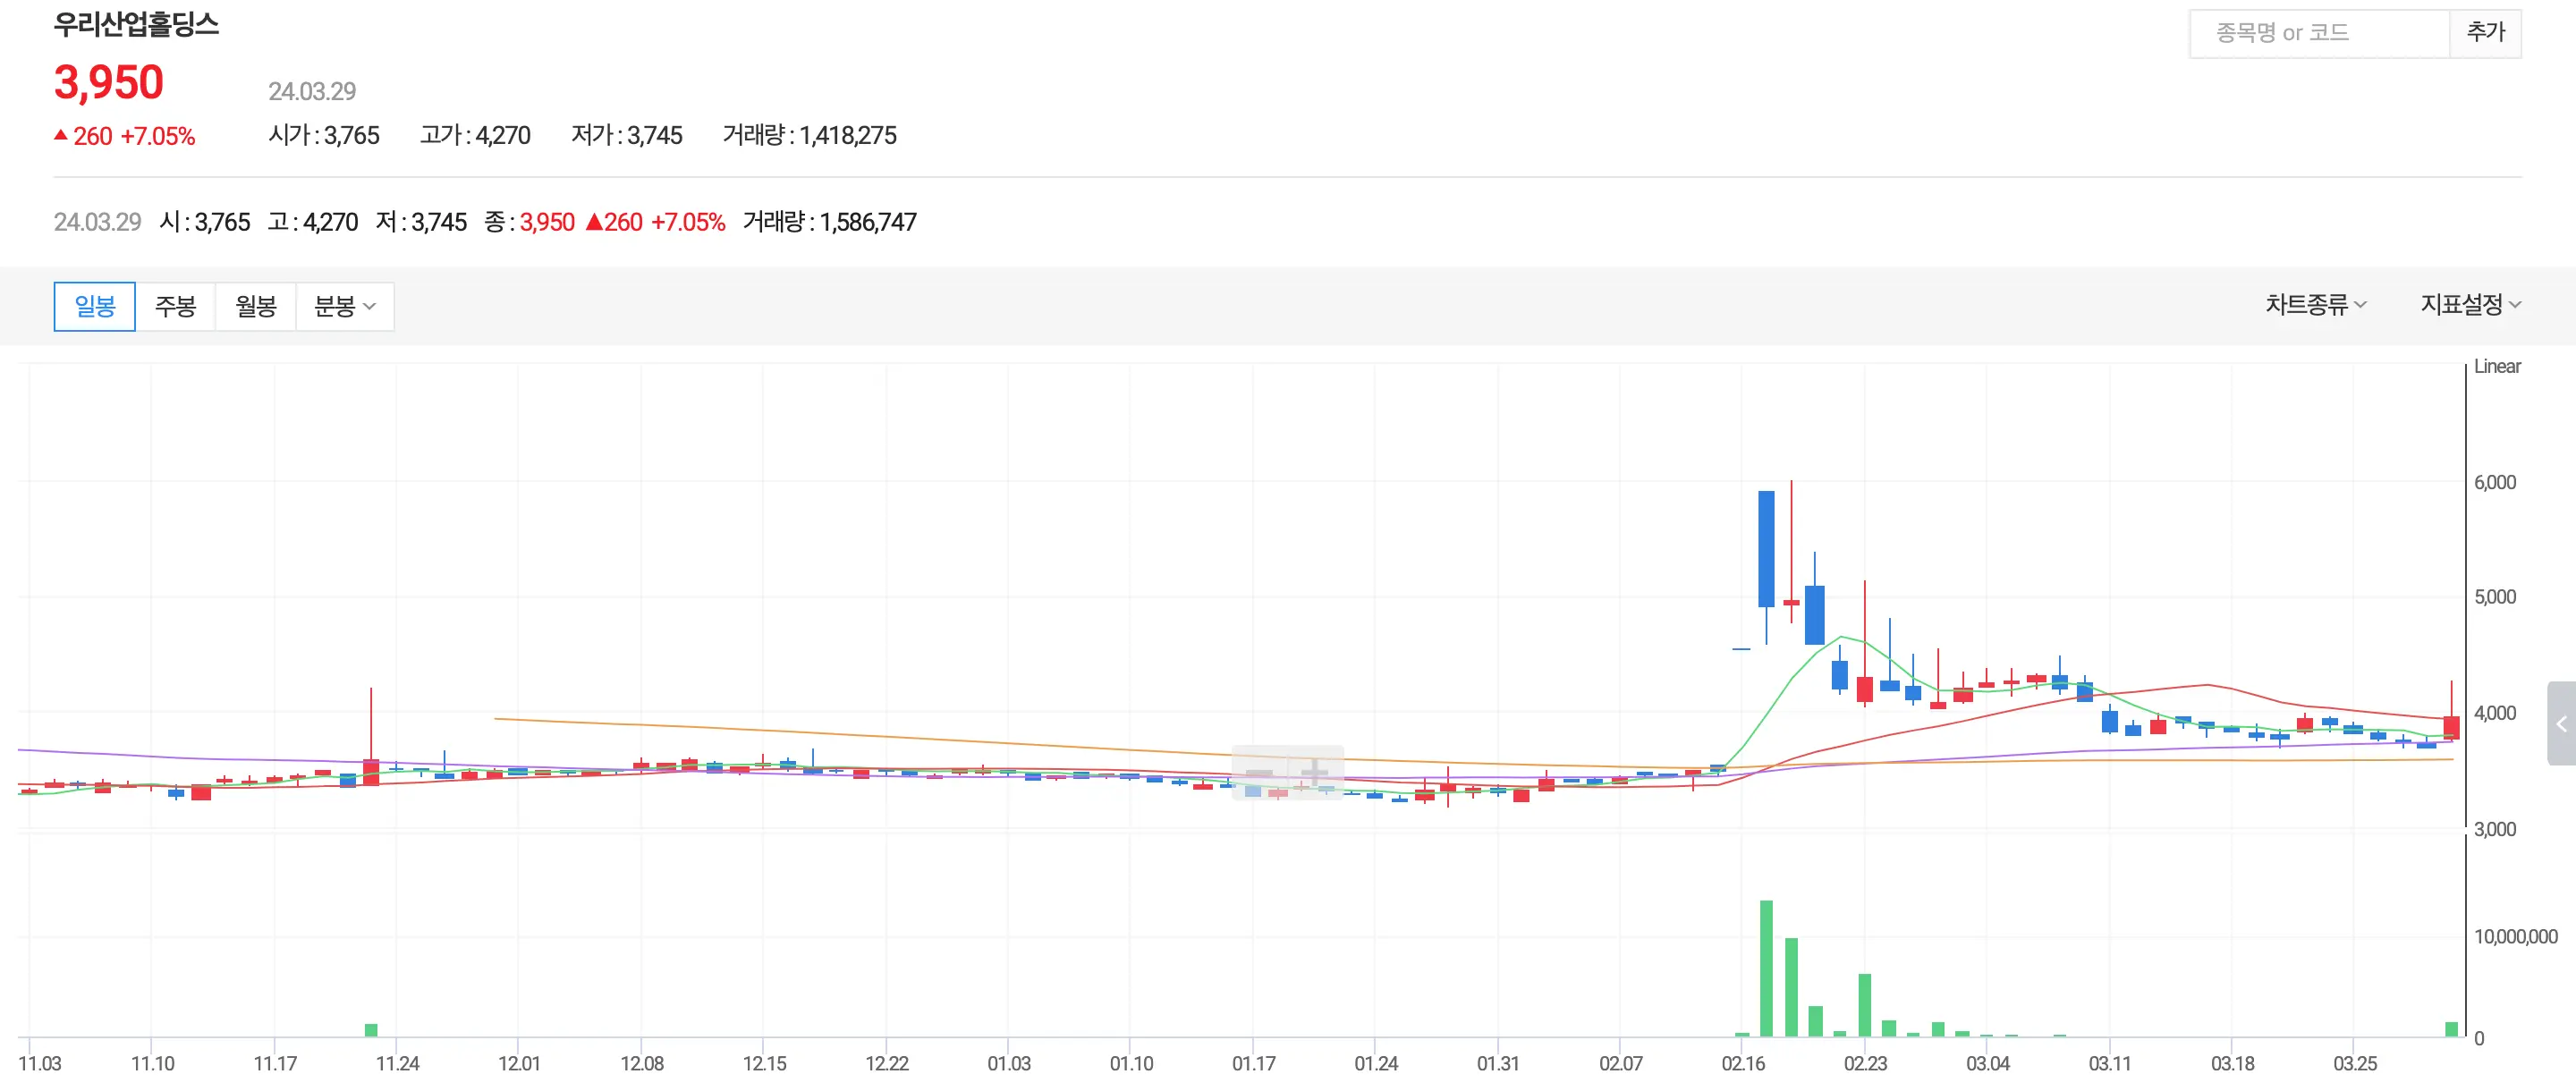Toggle the Linear scale label
Viewport: 2576px width, 1091px height.
click(x=2496, y=366)
